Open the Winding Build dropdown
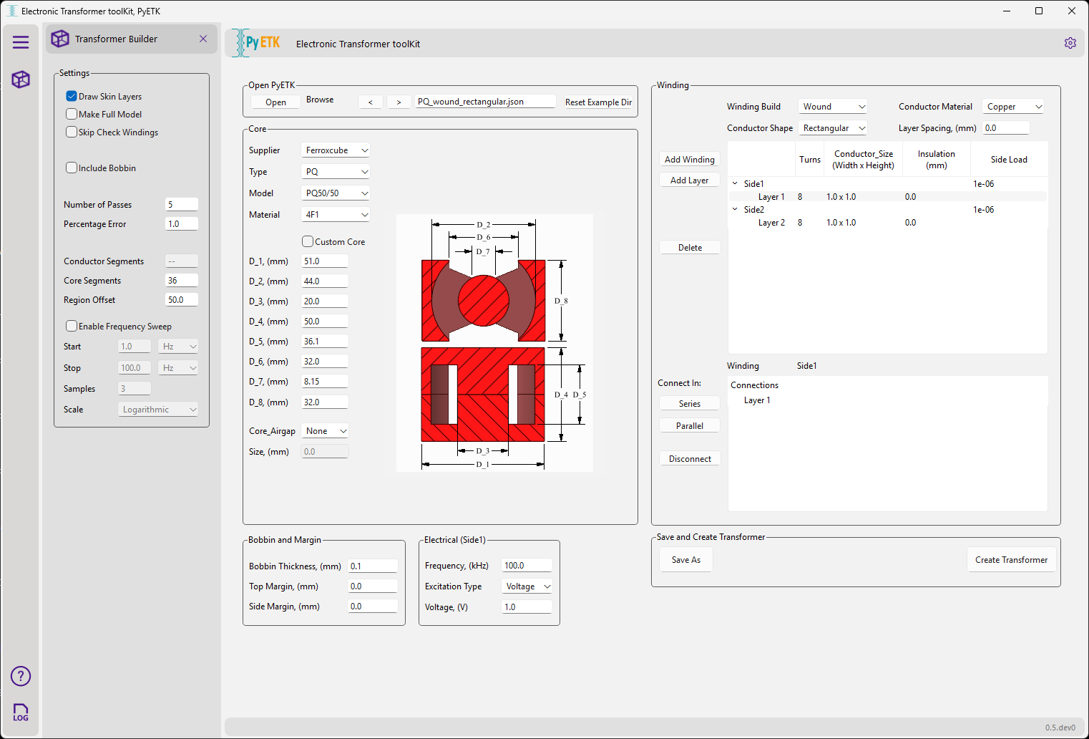 point(833,107)
